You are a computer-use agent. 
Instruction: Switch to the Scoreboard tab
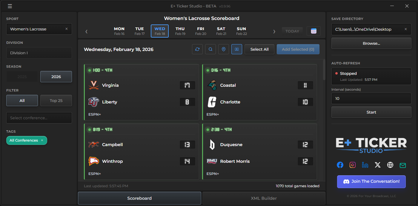[139, 198]
